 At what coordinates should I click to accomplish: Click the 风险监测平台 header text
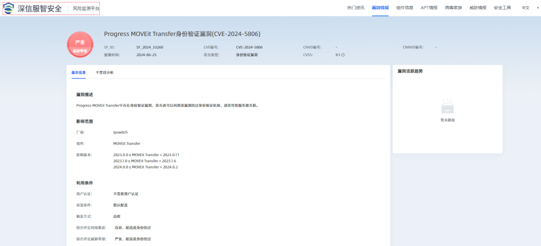(x=86, y=8)
